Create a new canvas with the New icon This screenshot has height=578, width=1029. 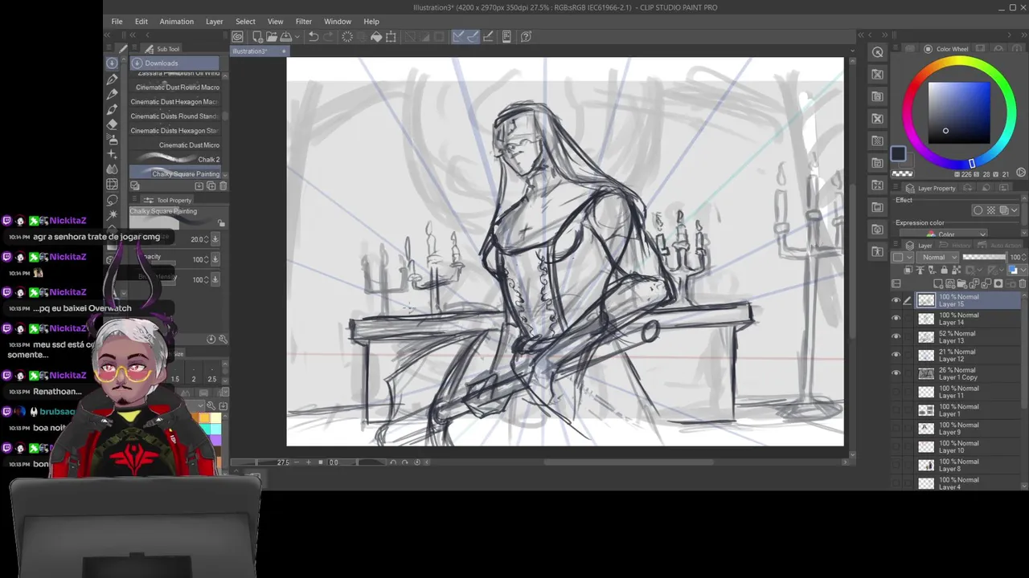[258, 36]
